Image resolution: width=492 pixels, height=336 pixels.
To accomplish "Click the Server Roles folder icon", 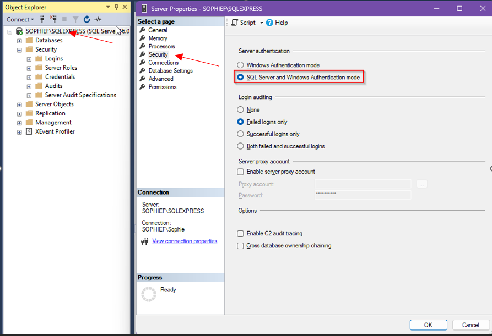I will point(39,68).
